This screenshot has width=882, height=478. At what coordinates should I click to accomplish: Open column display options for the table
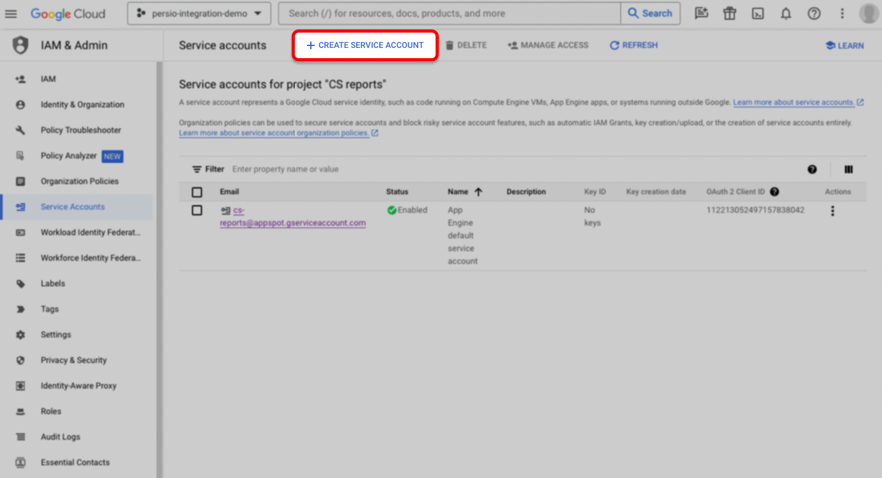849,169
